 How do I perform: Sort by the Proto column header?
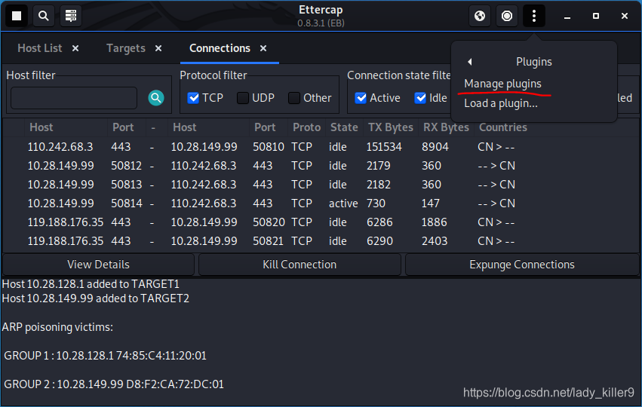(x=307, y=127)
